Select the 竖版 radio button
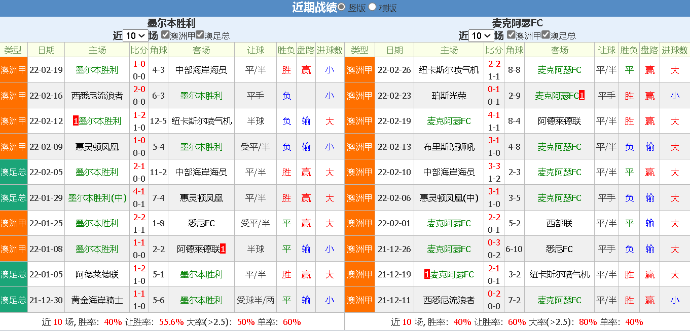The image size is (690, 331). (x=342, y=7)
